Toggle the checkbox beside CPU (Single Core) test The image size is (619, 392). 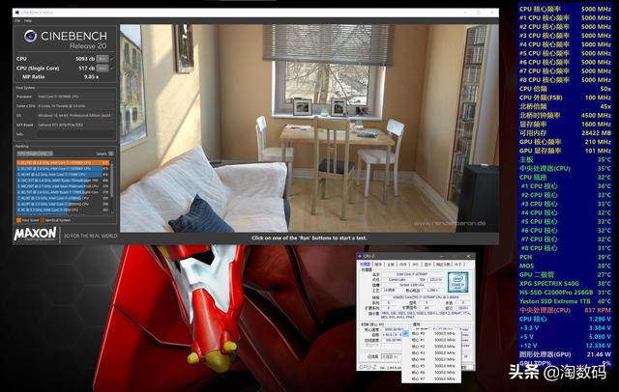tap(112, 69)
